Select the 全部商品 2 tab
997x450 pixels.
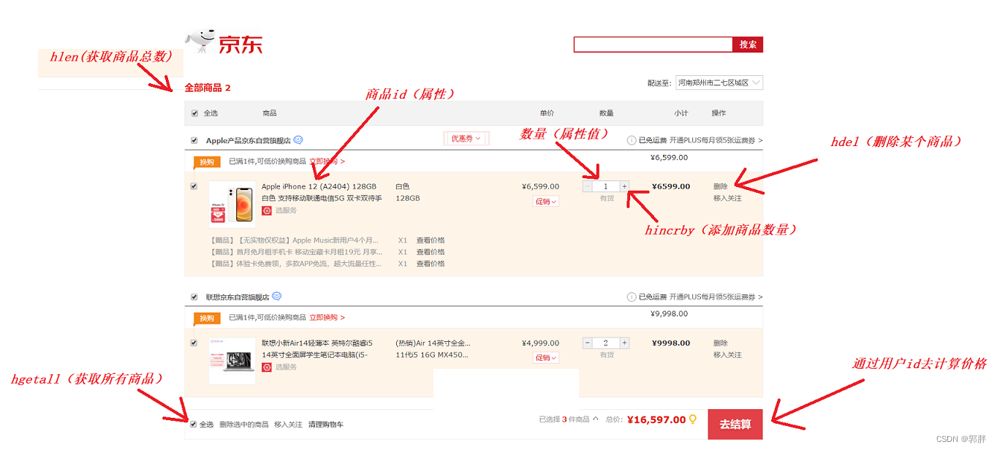(208, 88)
